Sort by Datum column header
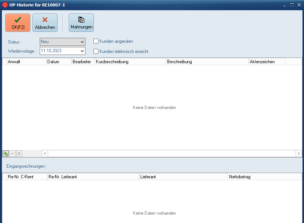The height and width of the screenshot is (223, 304). [59, 62]
